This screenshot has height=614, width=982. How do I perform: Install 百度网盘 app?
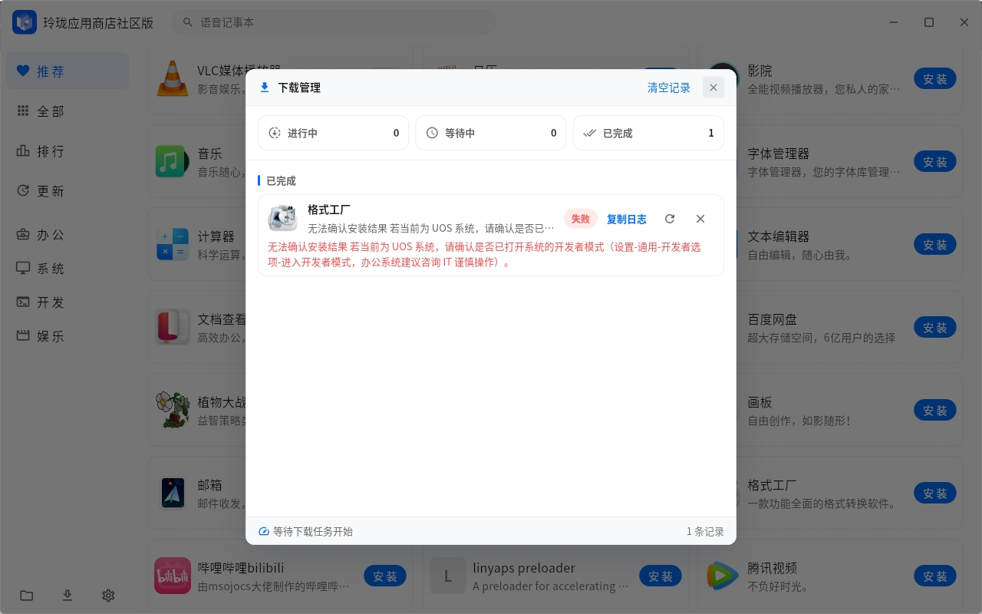pyautogui.click(x=935, y=328)
